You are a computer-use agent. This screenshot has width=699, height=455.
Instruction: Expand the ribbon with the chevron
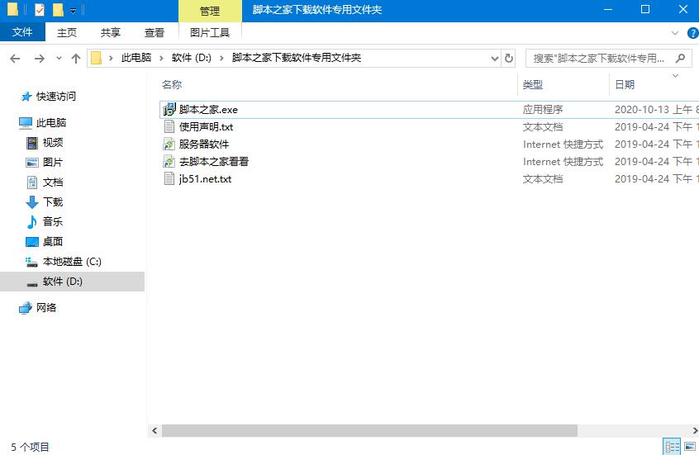pos(675,33)
